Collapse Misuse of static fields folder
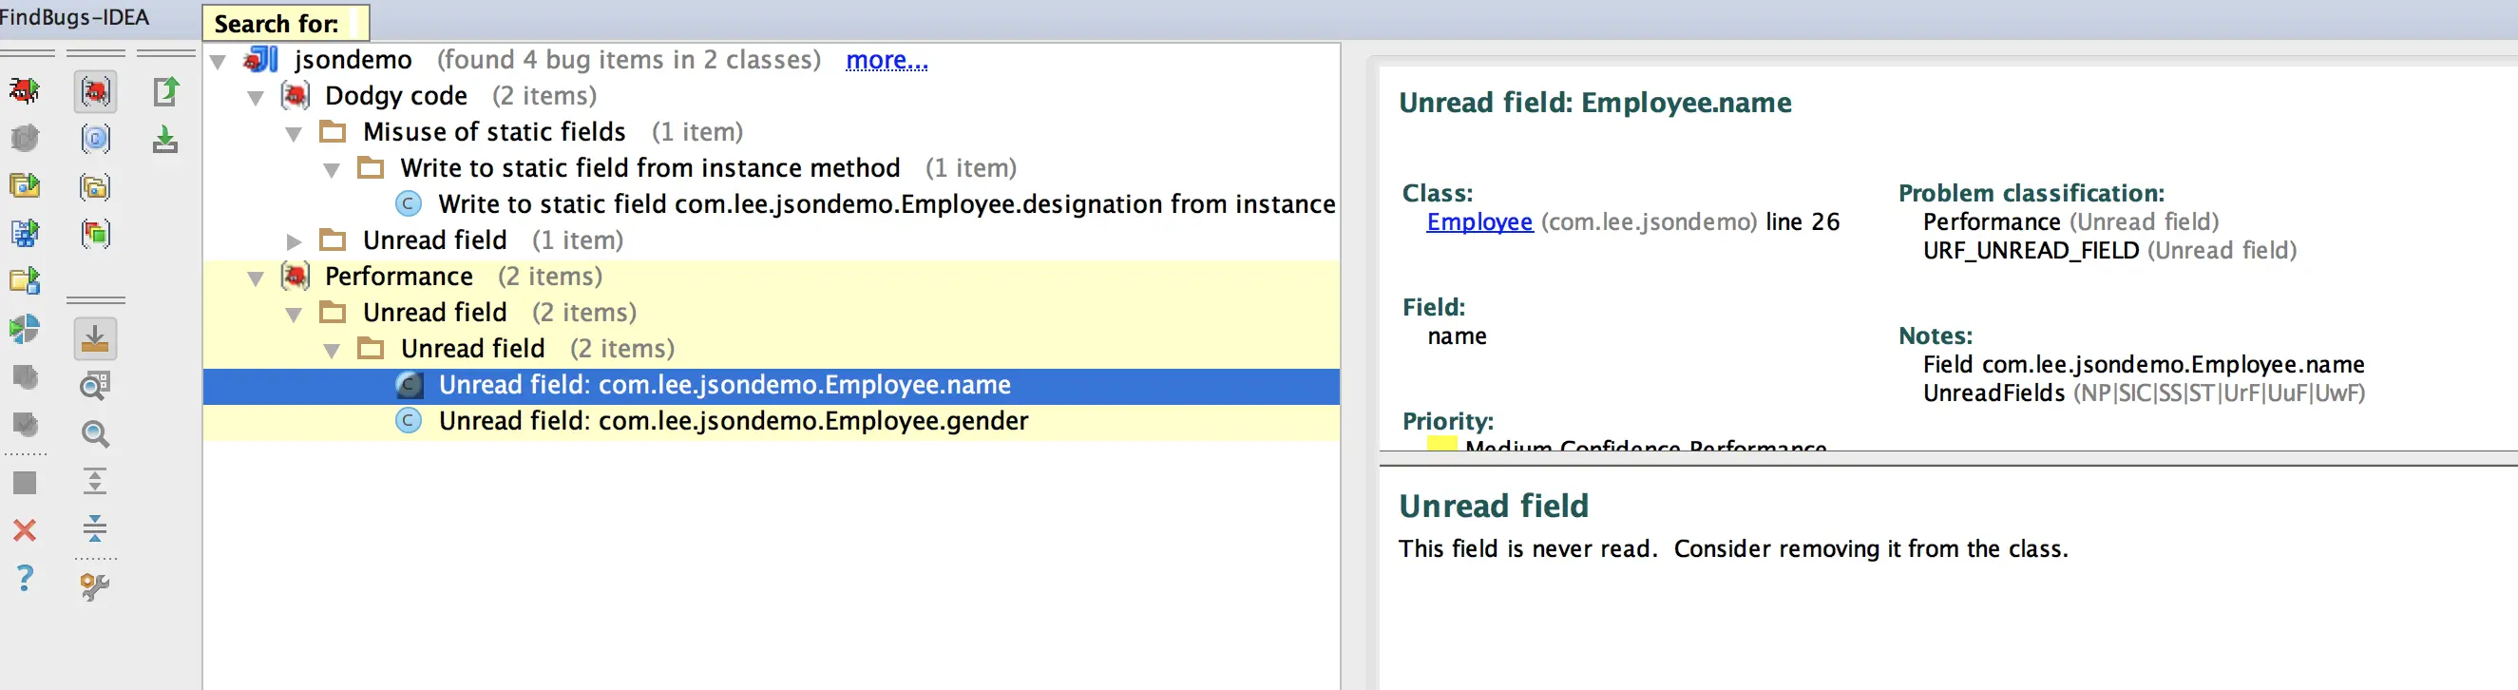 [x=295, y=134]
